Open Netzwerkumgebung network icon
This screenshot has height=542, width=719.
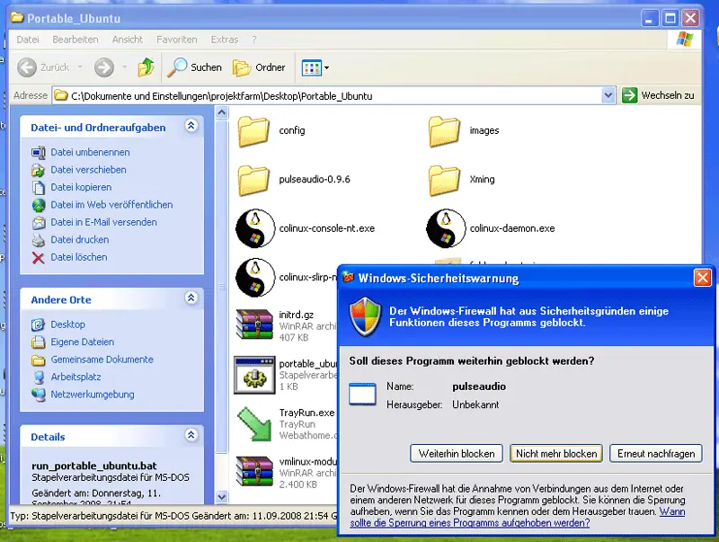coord(39,395)
